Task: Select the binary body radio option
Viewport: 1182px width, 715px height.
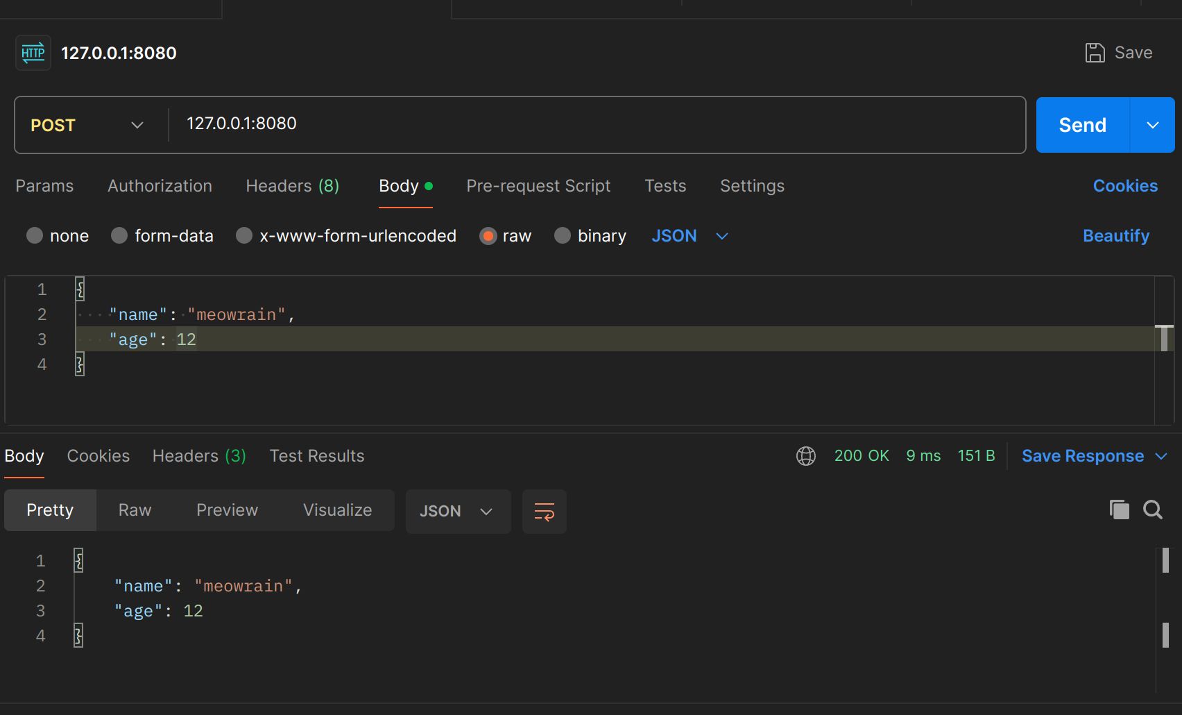Action: [x=563, y=236]
